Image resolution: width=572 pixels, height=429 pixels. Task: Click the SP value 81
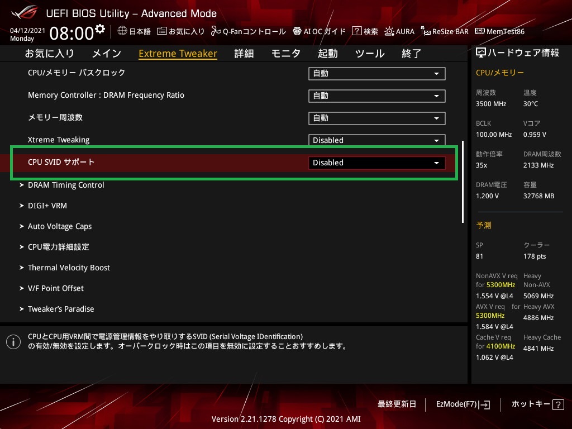479,256
